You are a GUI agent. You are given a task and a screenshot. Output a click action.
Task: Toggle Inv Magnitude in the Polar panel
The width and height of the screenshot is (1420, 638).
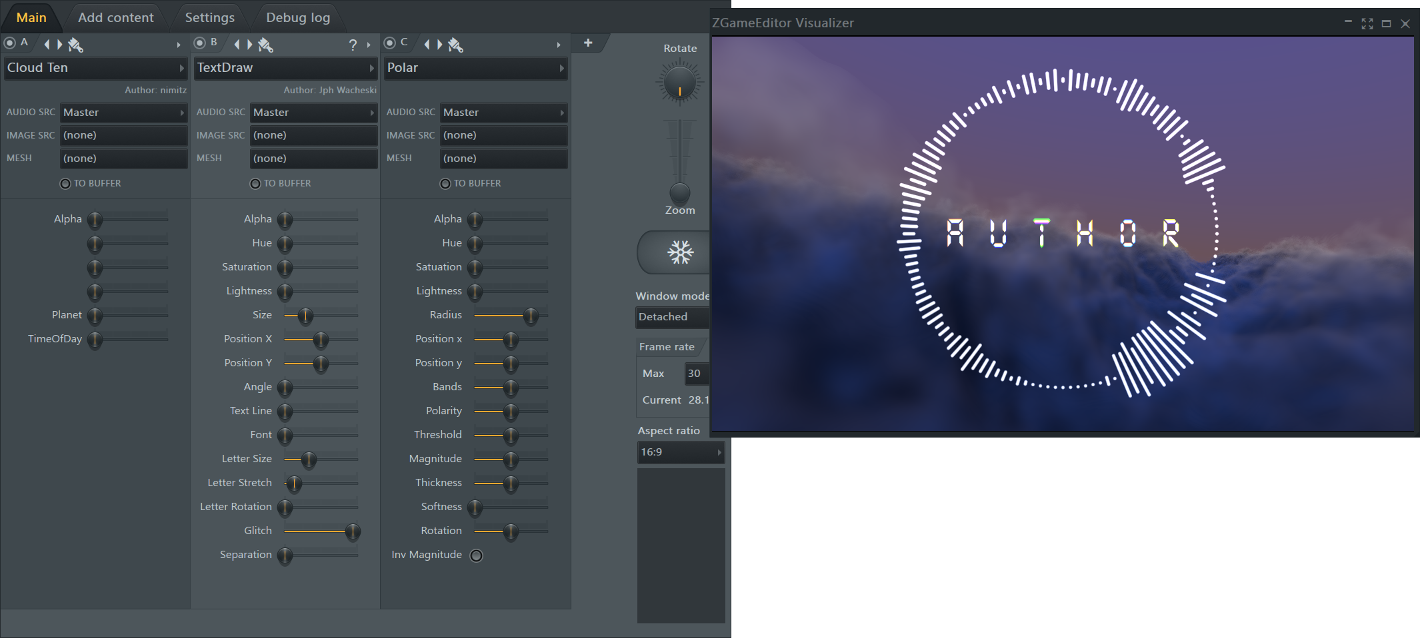pyautogui.click(x=476, y=555)
